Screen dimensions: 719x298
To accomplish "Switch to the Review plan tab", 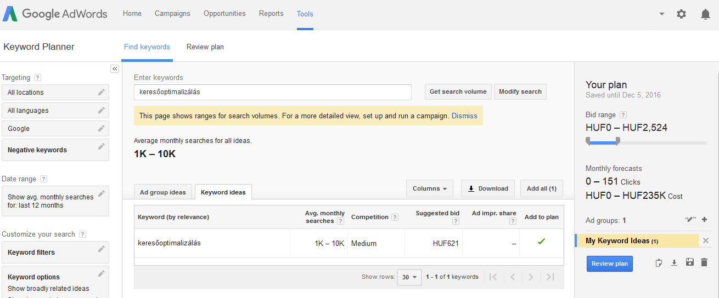I will click(205, 47).
